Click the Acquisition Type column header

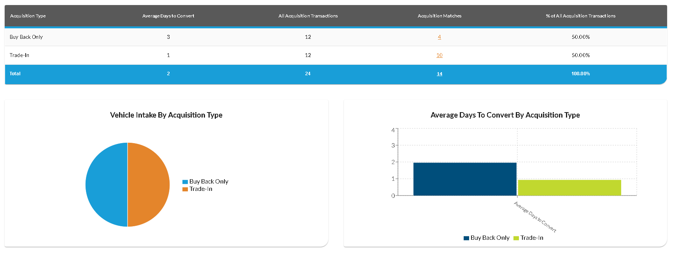click(28, 16)
